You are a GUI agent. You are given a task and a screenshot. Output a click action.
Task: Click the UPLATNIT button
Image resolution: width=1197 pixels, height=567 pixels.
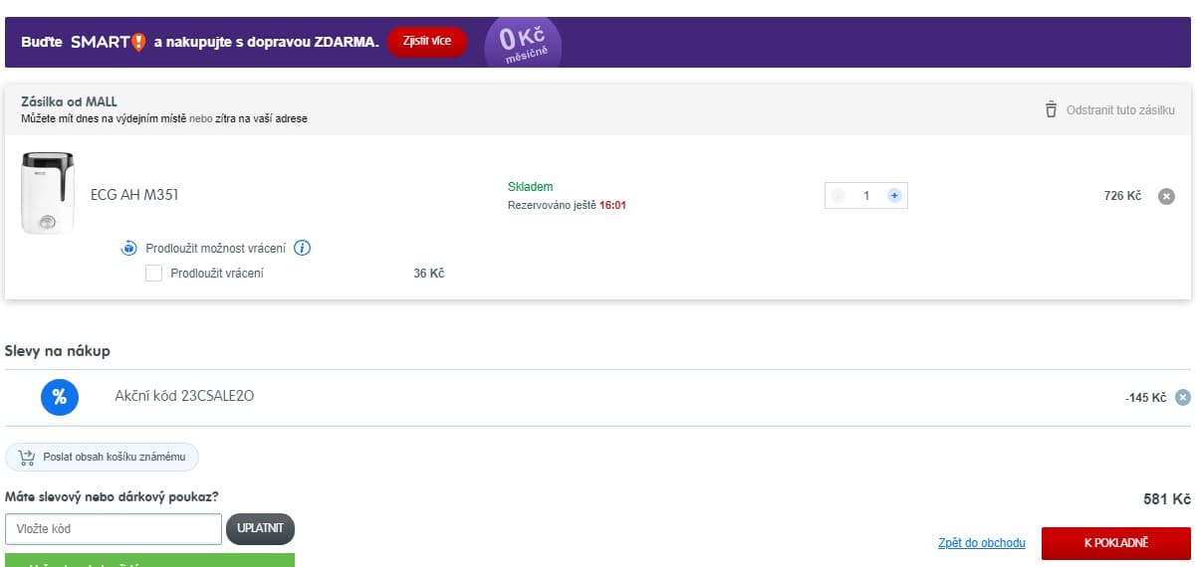coord(261,529)
